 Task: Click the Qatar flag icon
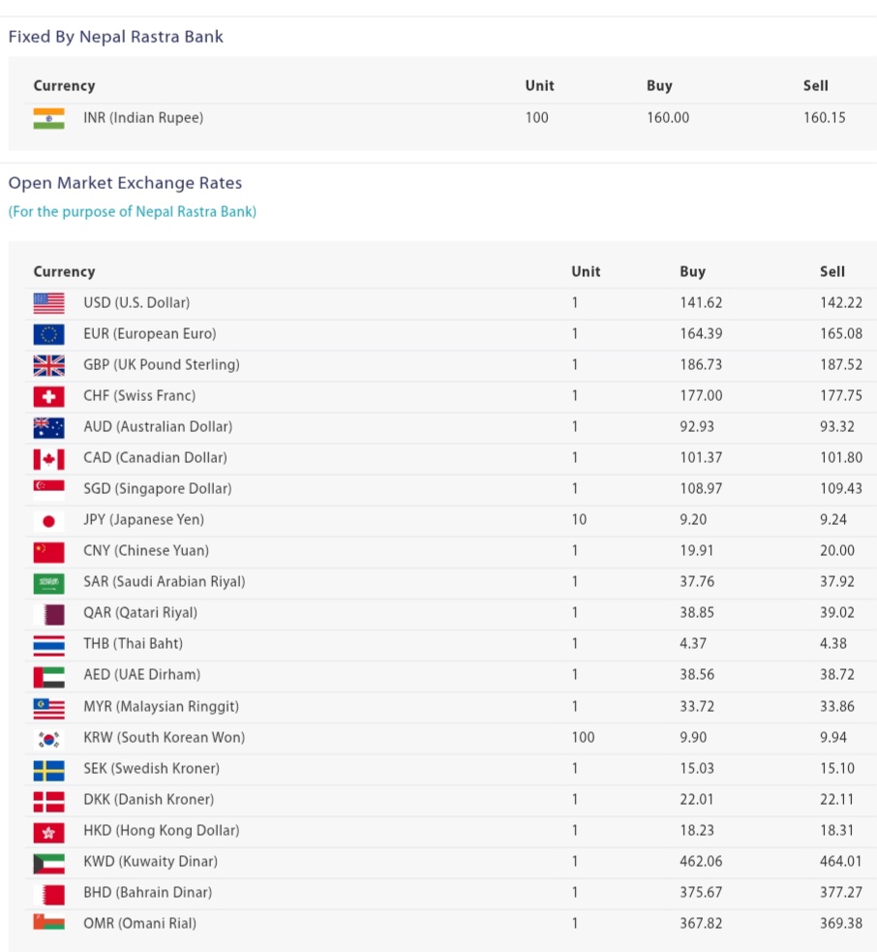pos(48,613)
